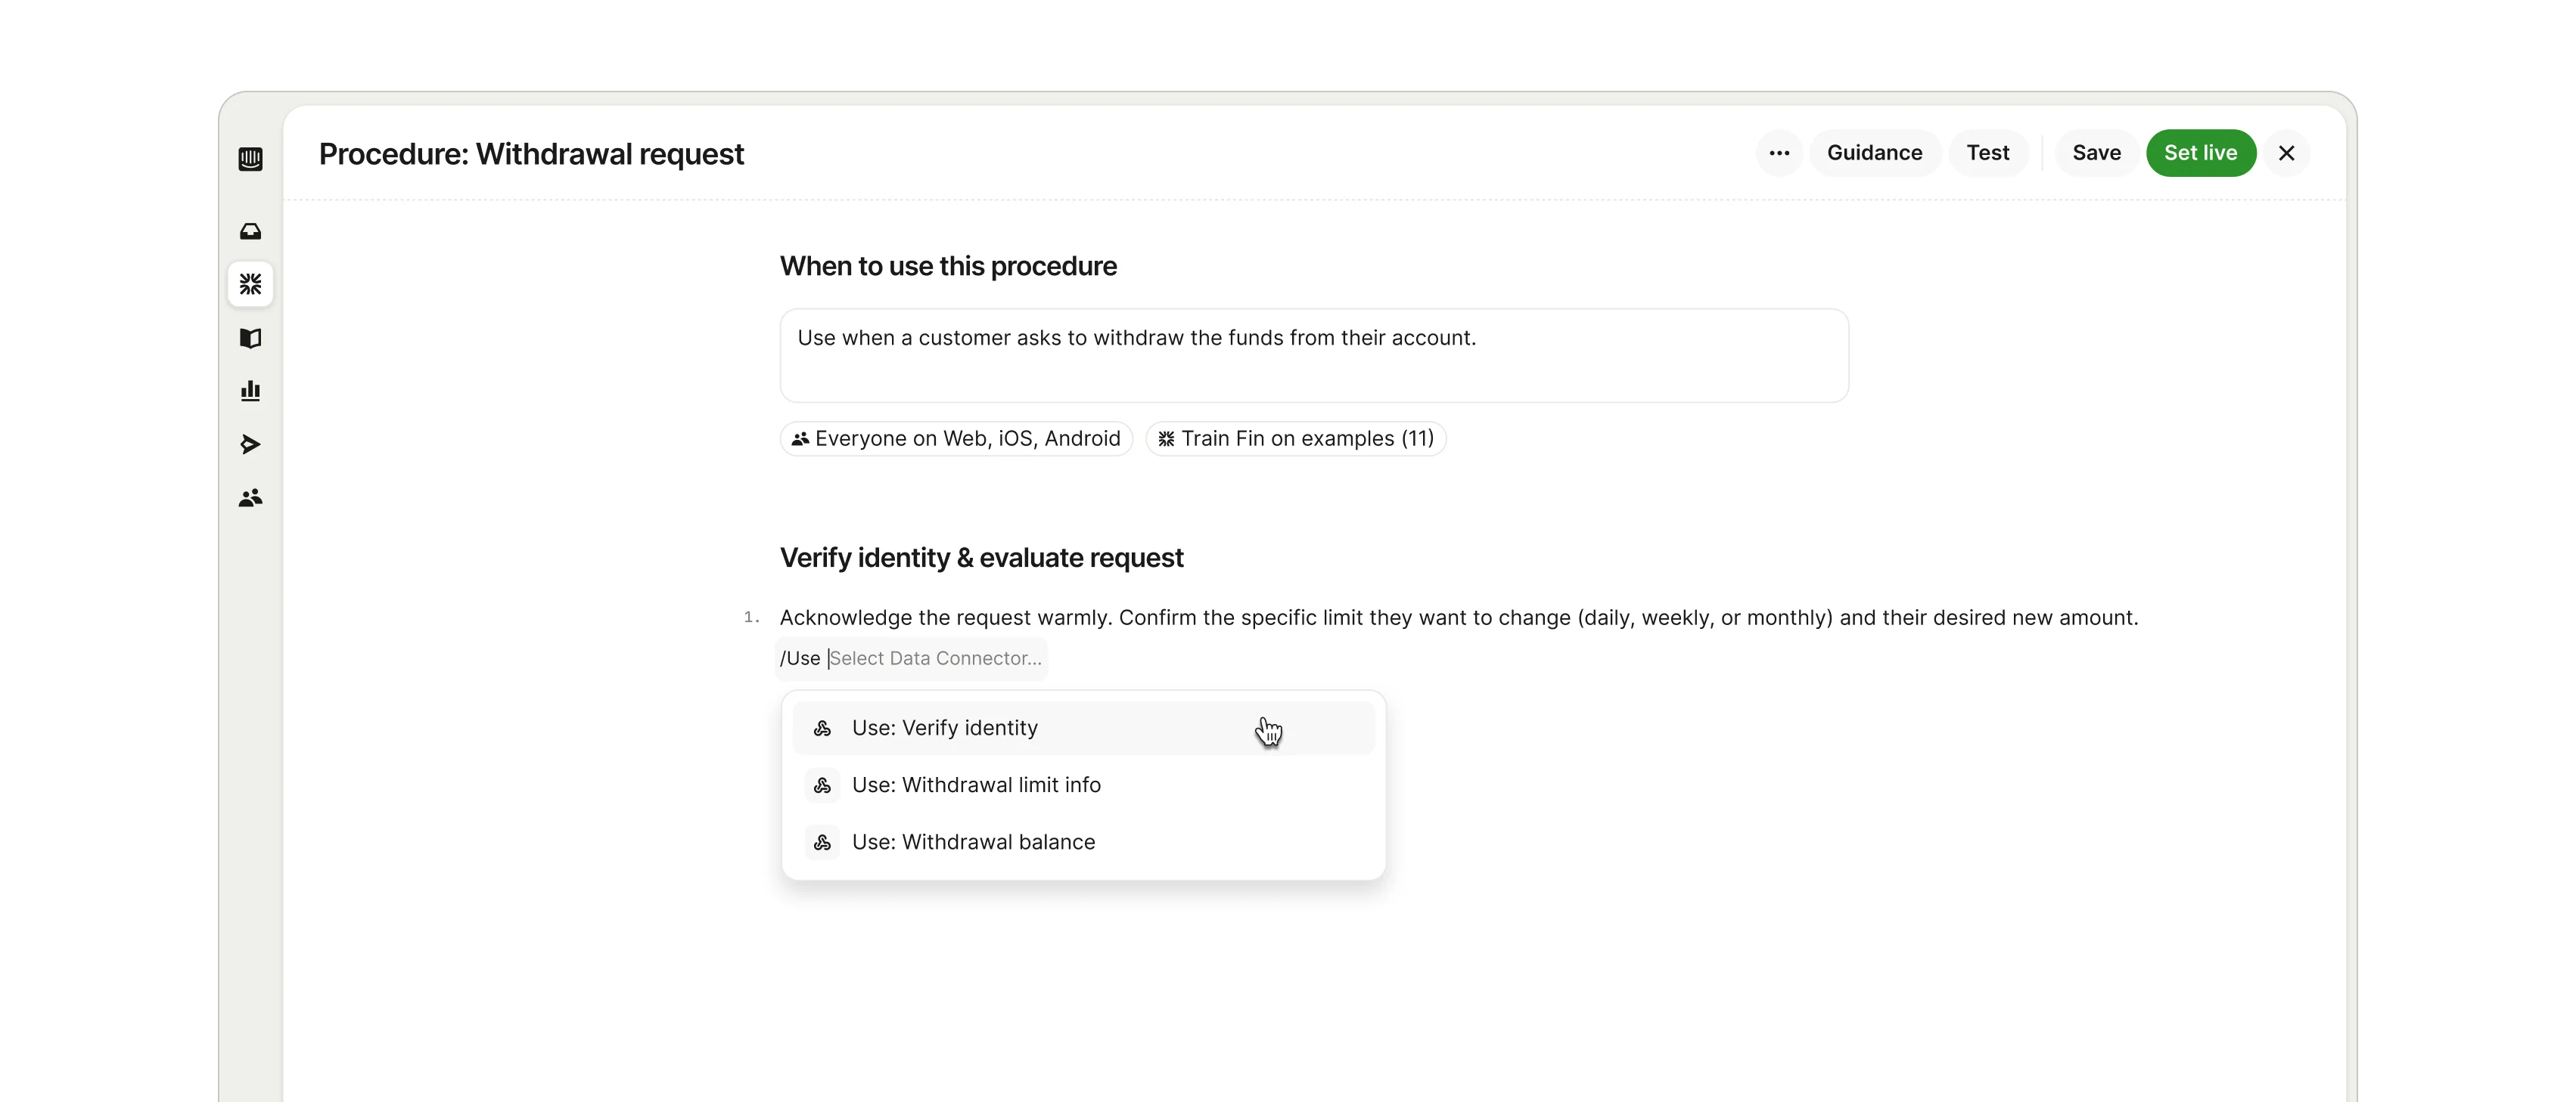
Task: Save the Withdrawal request procedure
Action: pos(2096,153)
